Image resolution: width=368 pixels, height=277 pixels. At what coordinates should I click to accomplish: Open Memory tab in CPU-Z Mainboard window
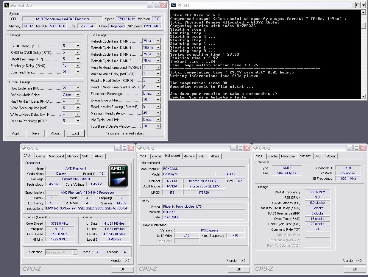point(189,156)
